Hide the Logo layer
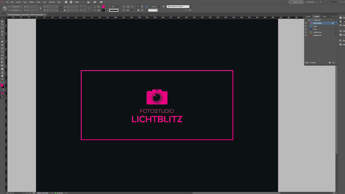The height and width of the screenshot is (194, 345). (306, 26)
